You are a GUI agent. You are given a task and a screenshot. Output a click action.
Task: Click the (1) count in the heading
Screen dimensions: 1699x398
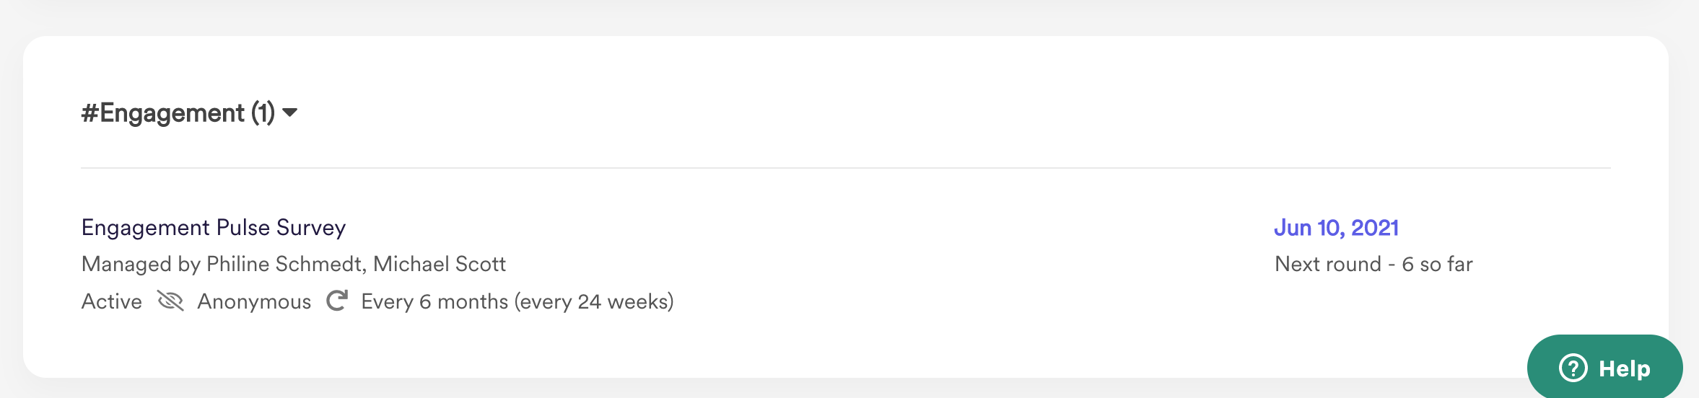(263, 113)
